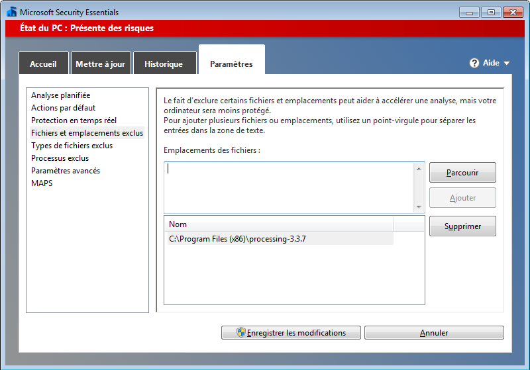Open Actions par défaut settings

[x=63, y=108]
